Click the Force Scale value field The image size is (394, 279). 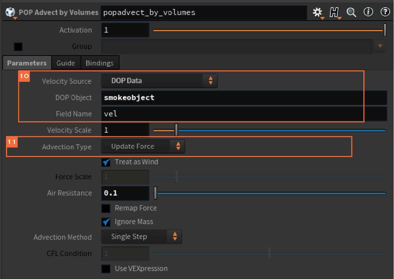[x=125, y=177]
